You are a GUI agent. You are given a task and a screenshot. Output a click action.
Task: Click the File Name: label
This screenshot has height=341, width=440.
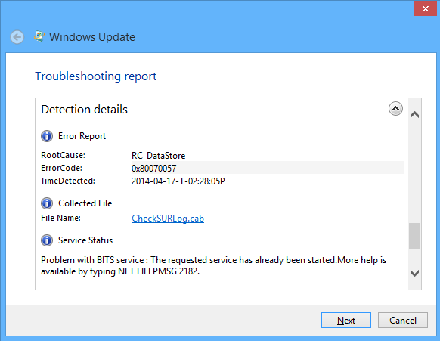click(61, 218)
